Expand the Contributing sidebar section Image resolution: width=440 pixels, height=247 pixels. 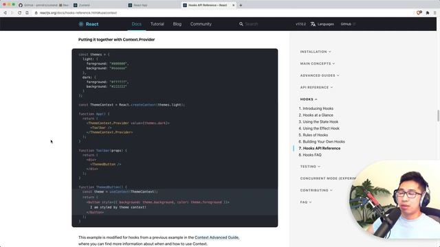click(x=316, y=191)
